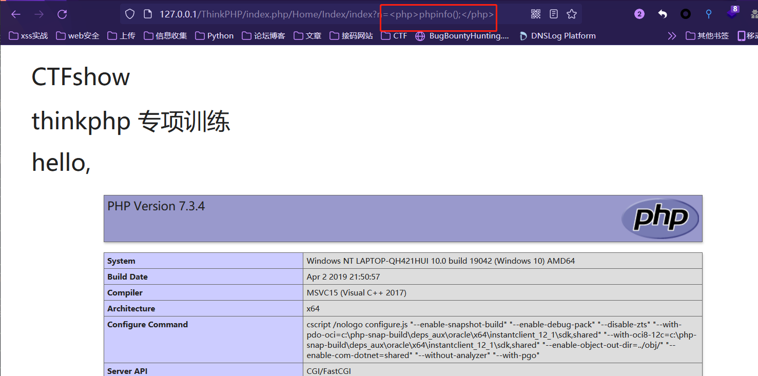Open the extension showing badge number 2

(x=639, y=14)
